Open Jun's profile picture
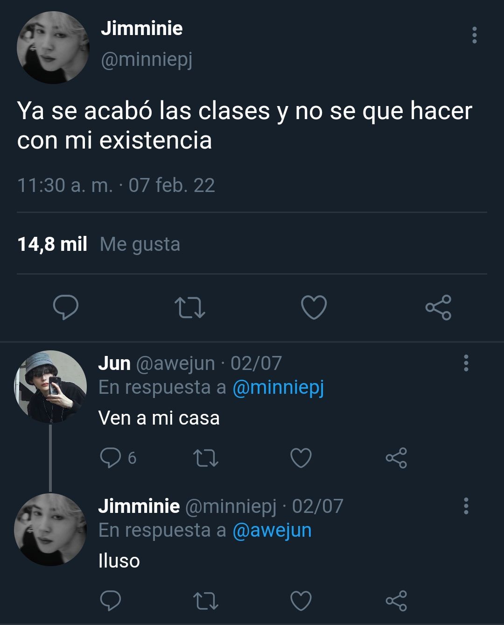The width and height of the screenshot is (504, 625). coord(50,387)
